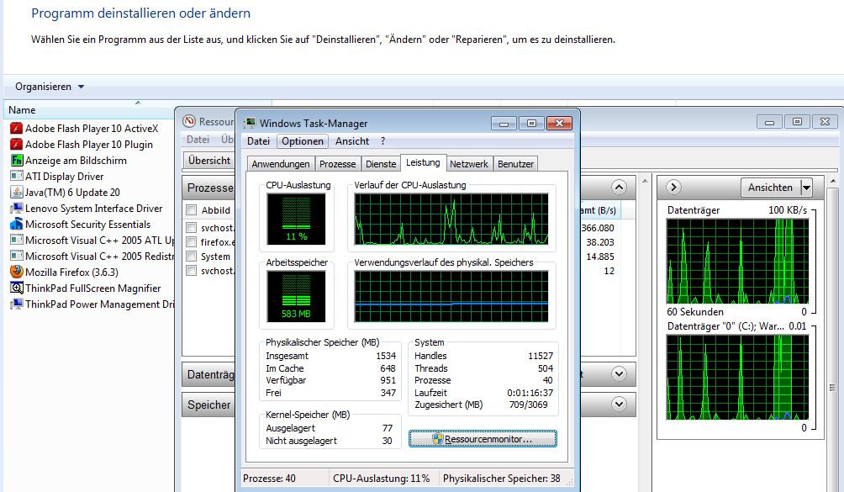Screen dimensions: 844x492
Task: Click the Adobe Flash Player 10 Plugin icon
Action: coord(17,145)
